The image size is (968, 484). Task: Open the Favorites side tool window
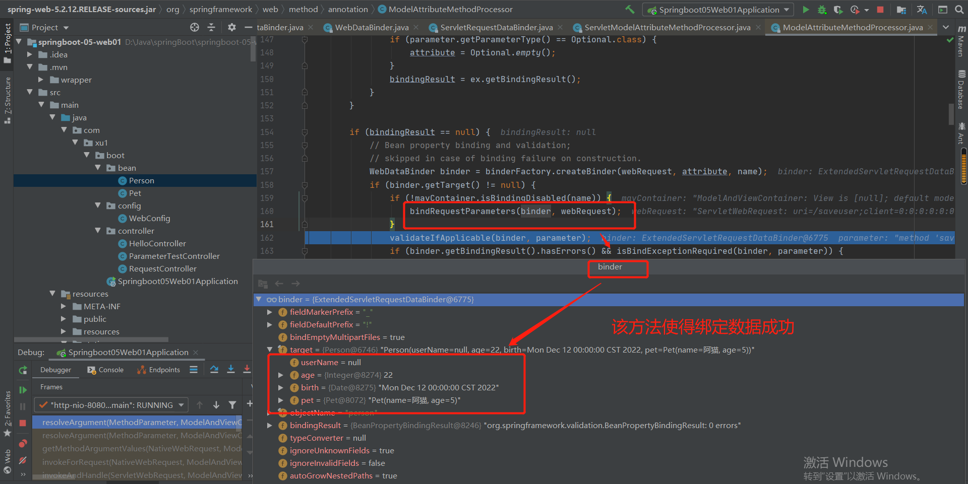(8, 413)
